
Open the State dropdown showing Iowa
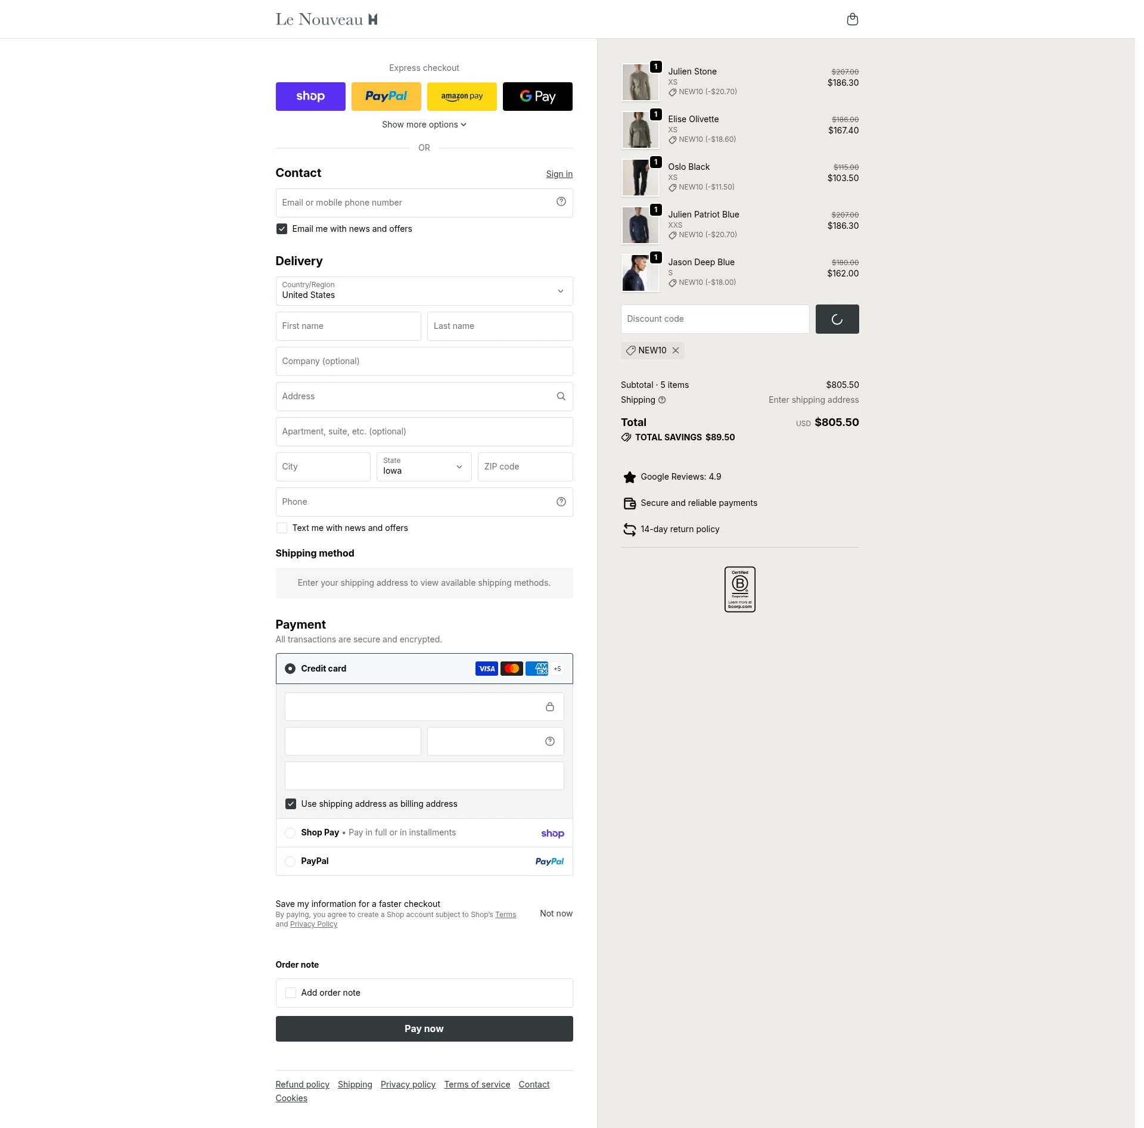(424, 467)
